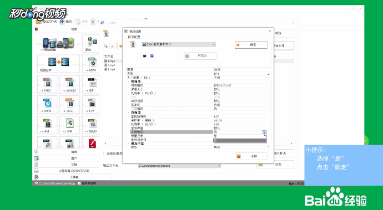Open 选项 options in main toolbar
The height and width of the screenshot is (210, 383).
coord(65,22)
